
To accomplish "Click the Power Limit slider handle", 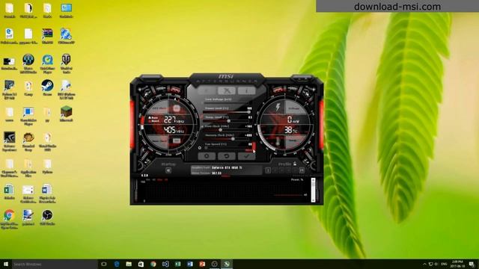I will pos(249,112).
